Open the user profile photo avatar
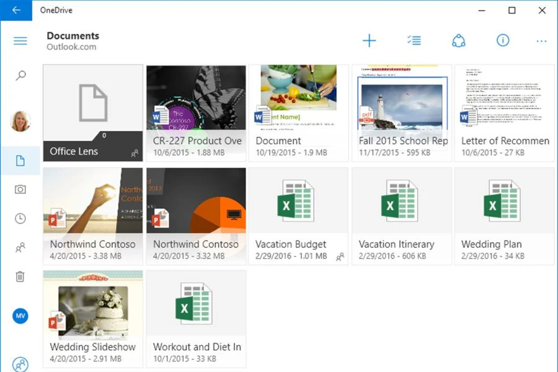The height and width of the screenshot is (372, 558). coord(20,121)
